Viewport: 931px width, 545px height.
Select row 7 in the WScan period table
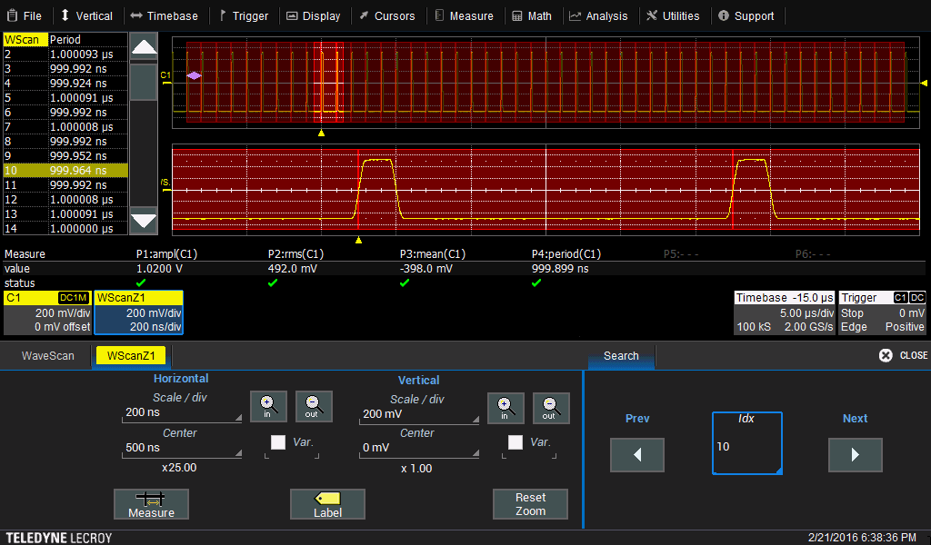pos(65,127)
